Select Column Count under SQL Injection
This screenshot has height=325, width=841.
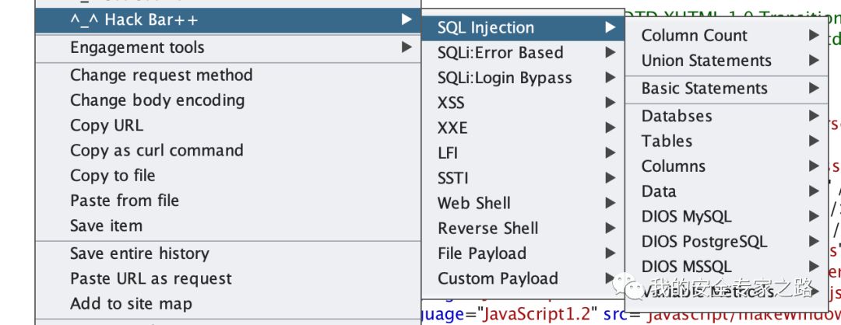tap(727, 35)
